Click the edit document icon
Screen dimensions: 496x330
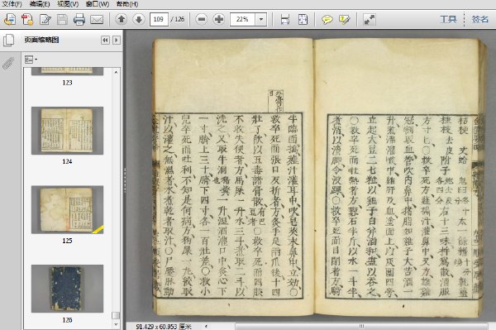pos(45,19)
